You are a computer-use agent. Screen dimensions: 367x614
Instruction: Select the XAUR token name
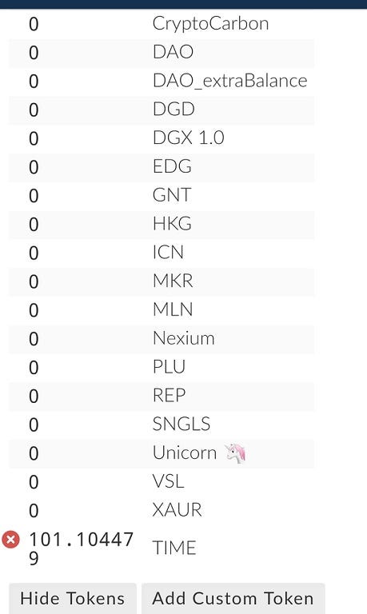(177, 510)
